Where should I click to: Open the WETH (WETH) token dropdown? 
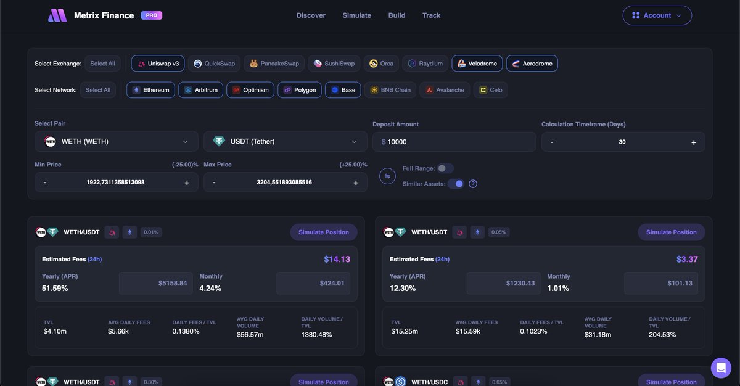[x=117, y=142]
